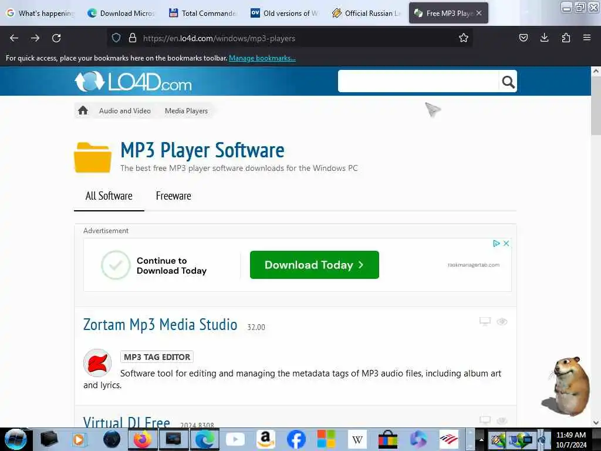Close the Free MP3 Player tab
Viewport: 601px width, 451px height.
click(479, 13)
